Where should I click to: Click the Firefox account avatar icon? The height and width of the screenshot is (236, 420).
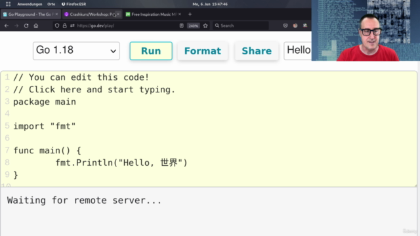click(x=295, y=26)
